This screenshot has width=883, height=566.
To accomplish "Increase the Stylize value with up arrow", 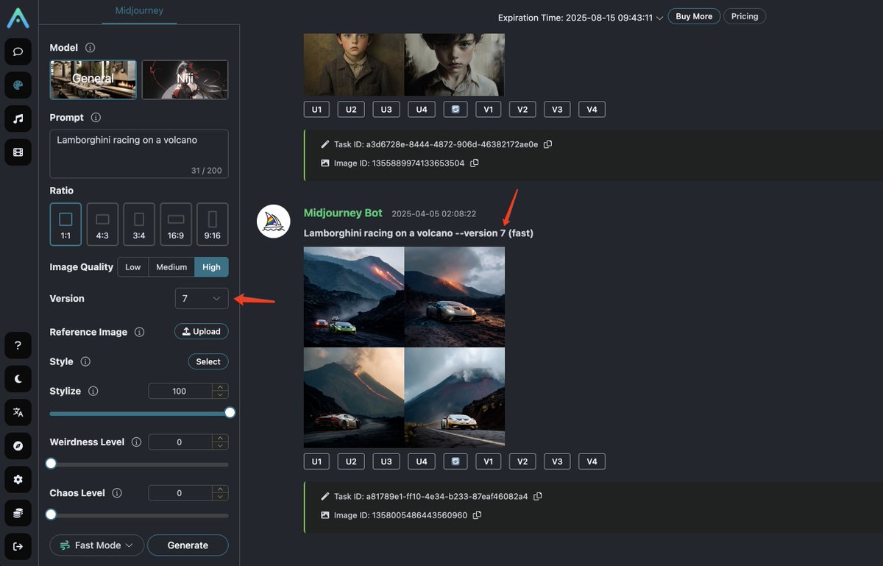I will coord(221,387).
